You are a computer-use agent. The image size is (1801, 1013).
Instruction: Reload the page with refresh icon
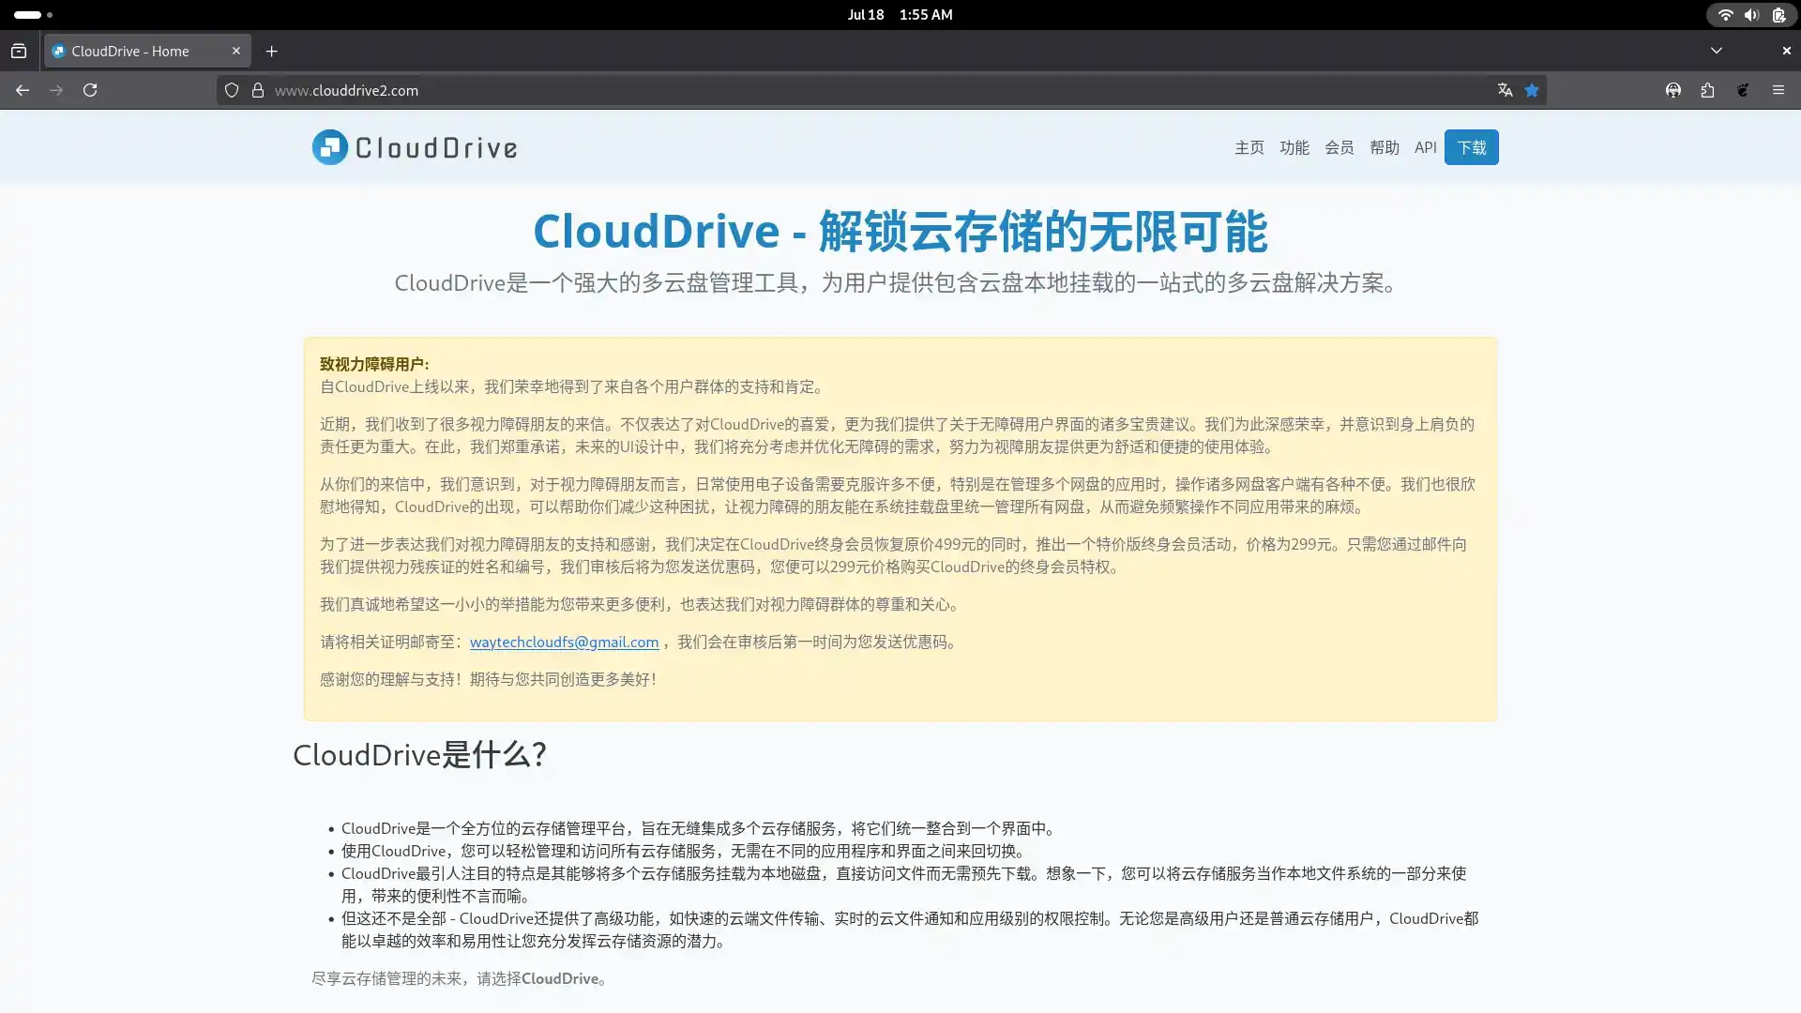pyautogui.click(x=90, y=90)
